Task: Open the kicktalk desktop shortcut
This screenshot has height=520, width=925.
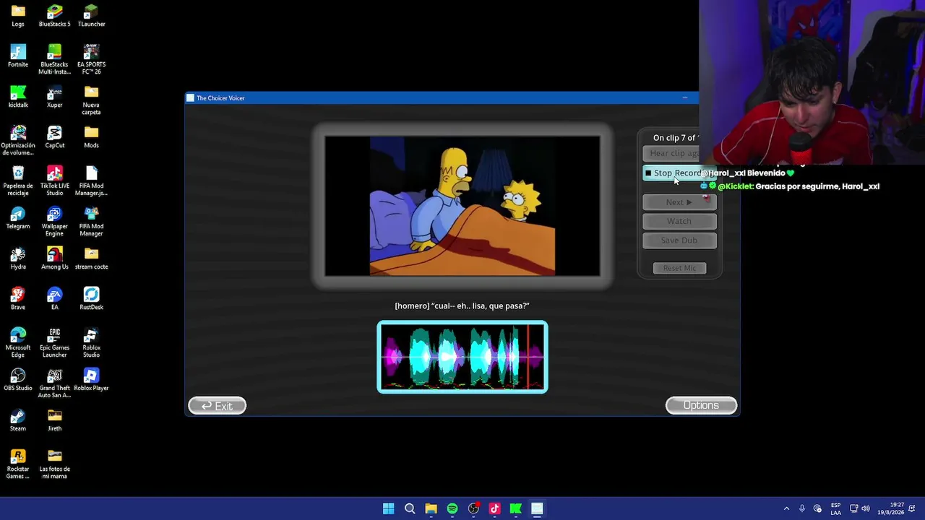Action: (x=18, y=97)
